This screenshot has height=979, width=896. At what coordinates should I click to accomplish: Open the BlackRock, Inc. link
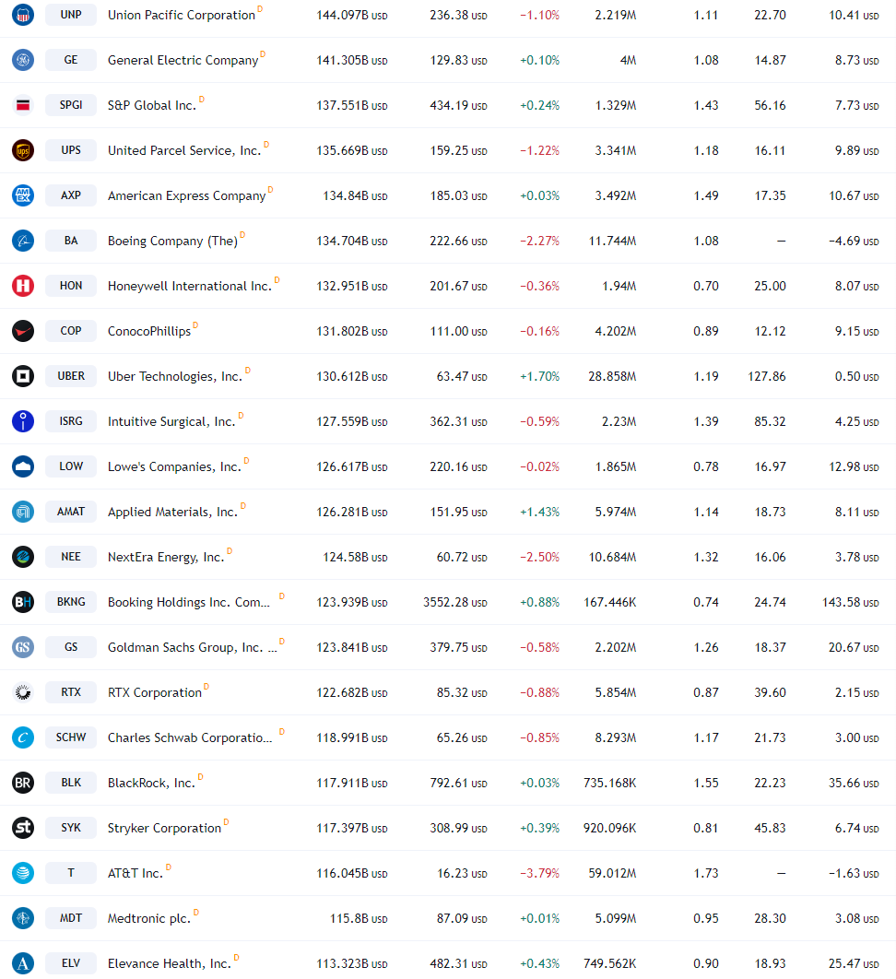pyautogui.click(x=152, y=783)
